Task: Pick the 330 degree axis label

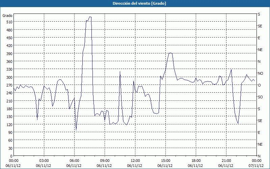Action: click(9, 69)
